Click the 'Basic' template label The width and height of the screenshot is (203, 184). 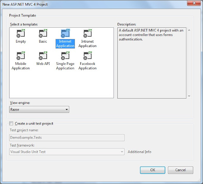tap(43, 41)
